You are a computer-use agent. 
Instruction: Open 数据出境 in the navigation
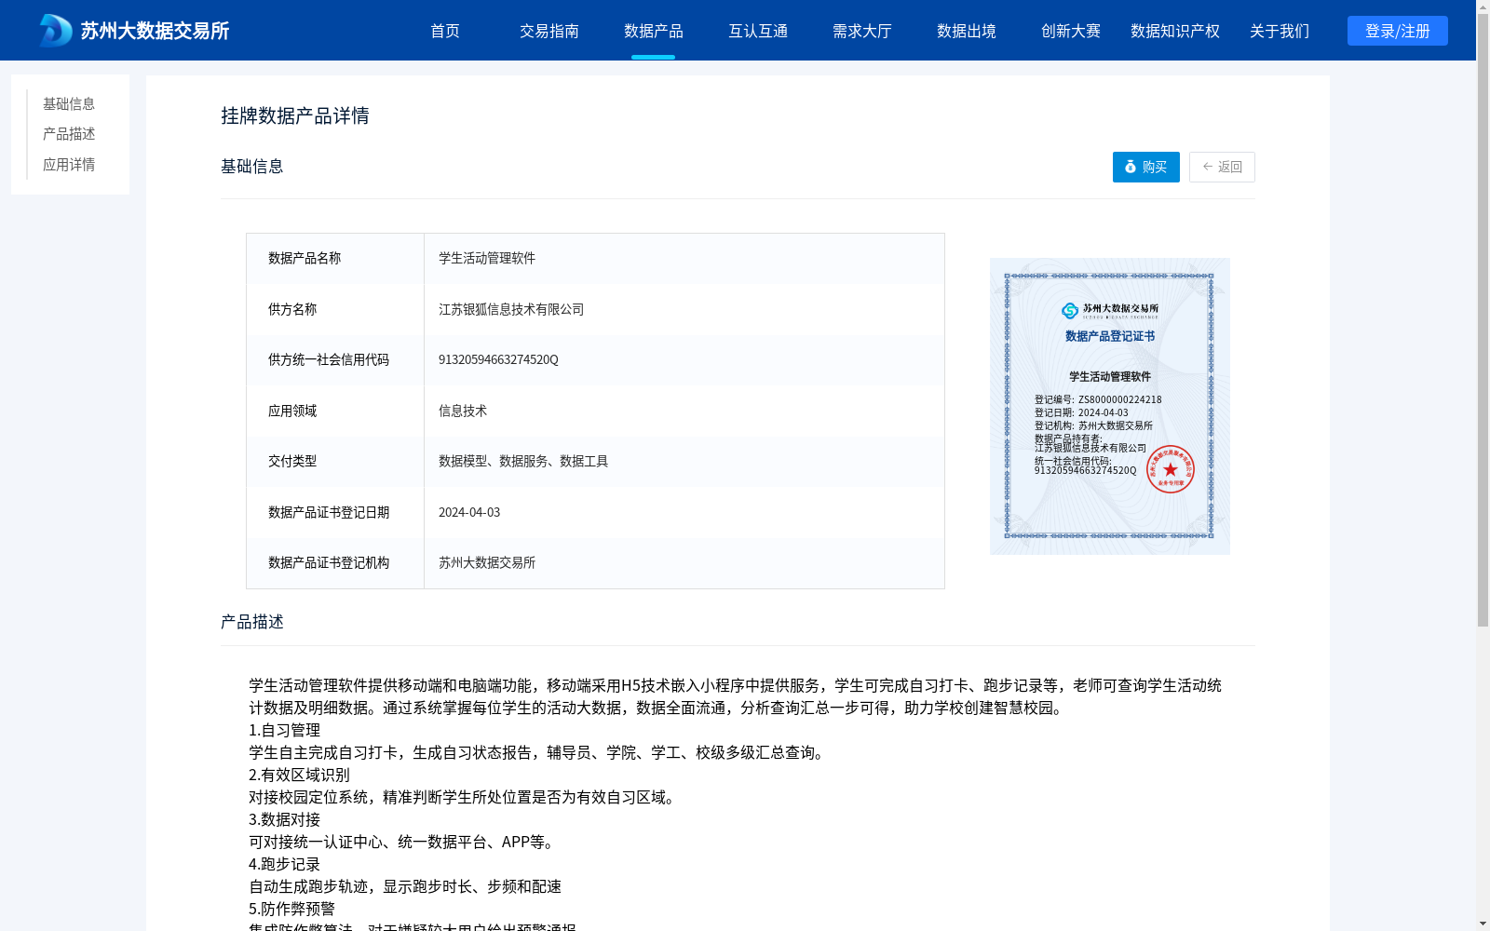pos(967,31)
